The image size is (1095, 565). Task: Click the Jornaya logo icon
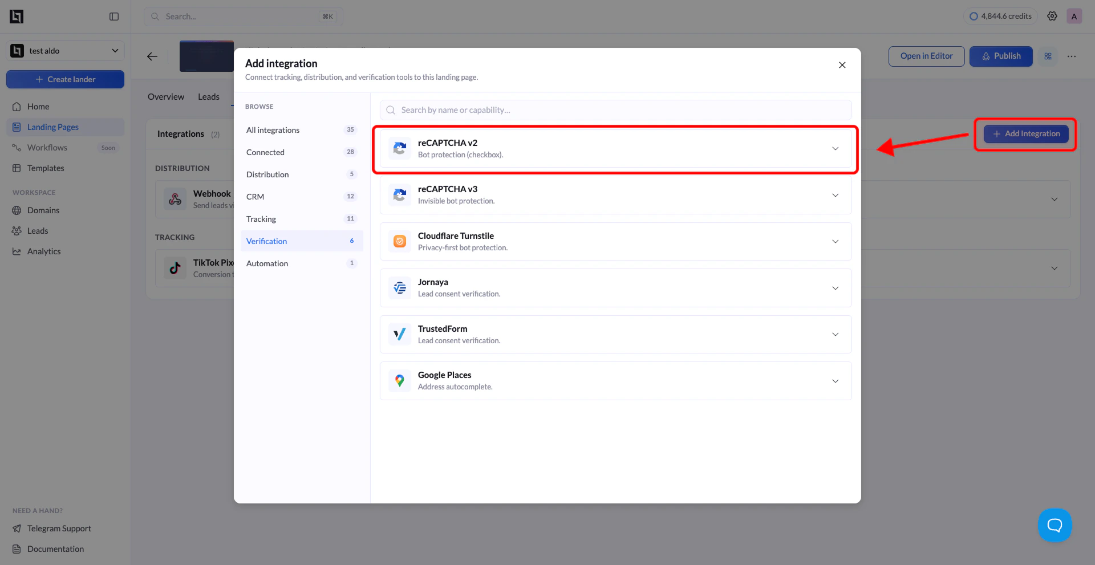coord(400,288)
